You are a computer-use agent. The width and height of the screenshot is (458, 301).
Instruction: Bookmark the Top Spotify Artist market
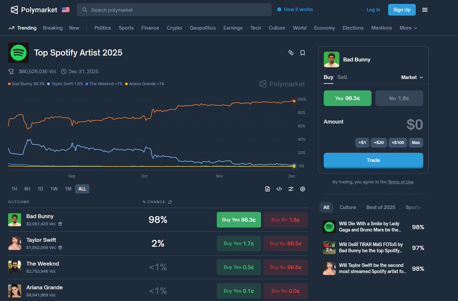303,53
